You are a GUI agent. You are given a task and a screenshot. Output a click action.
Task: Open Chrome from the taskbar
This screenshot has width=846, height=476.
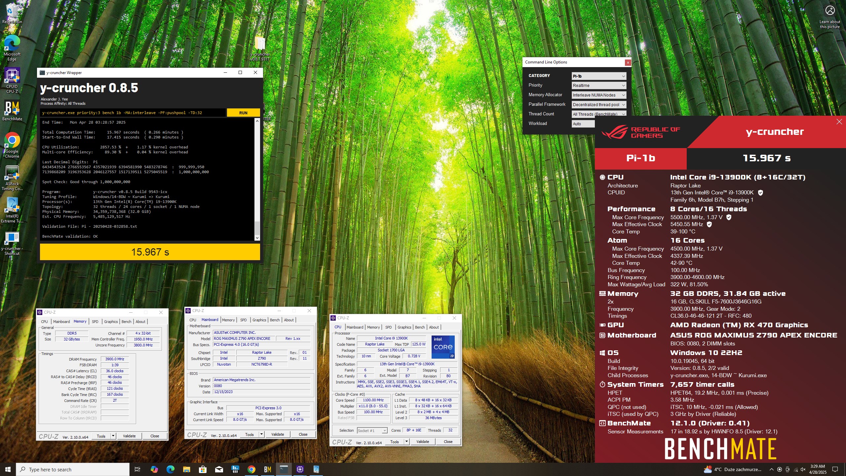tap(251, 469)
